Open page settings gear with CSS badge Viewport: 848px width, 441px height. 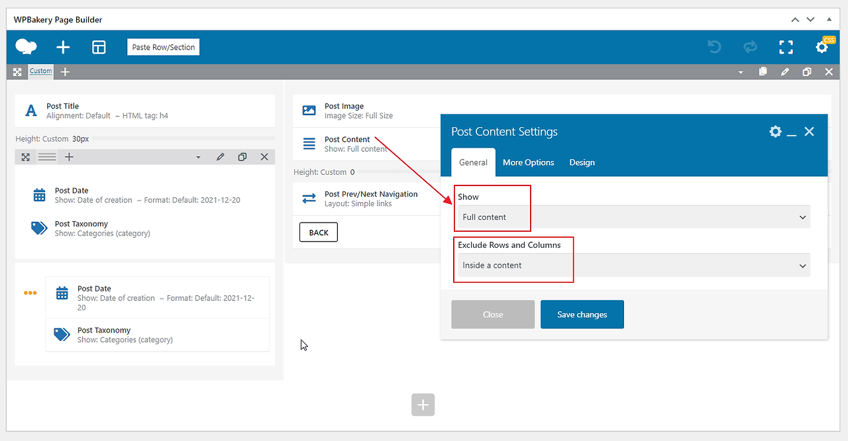[822, 46]
